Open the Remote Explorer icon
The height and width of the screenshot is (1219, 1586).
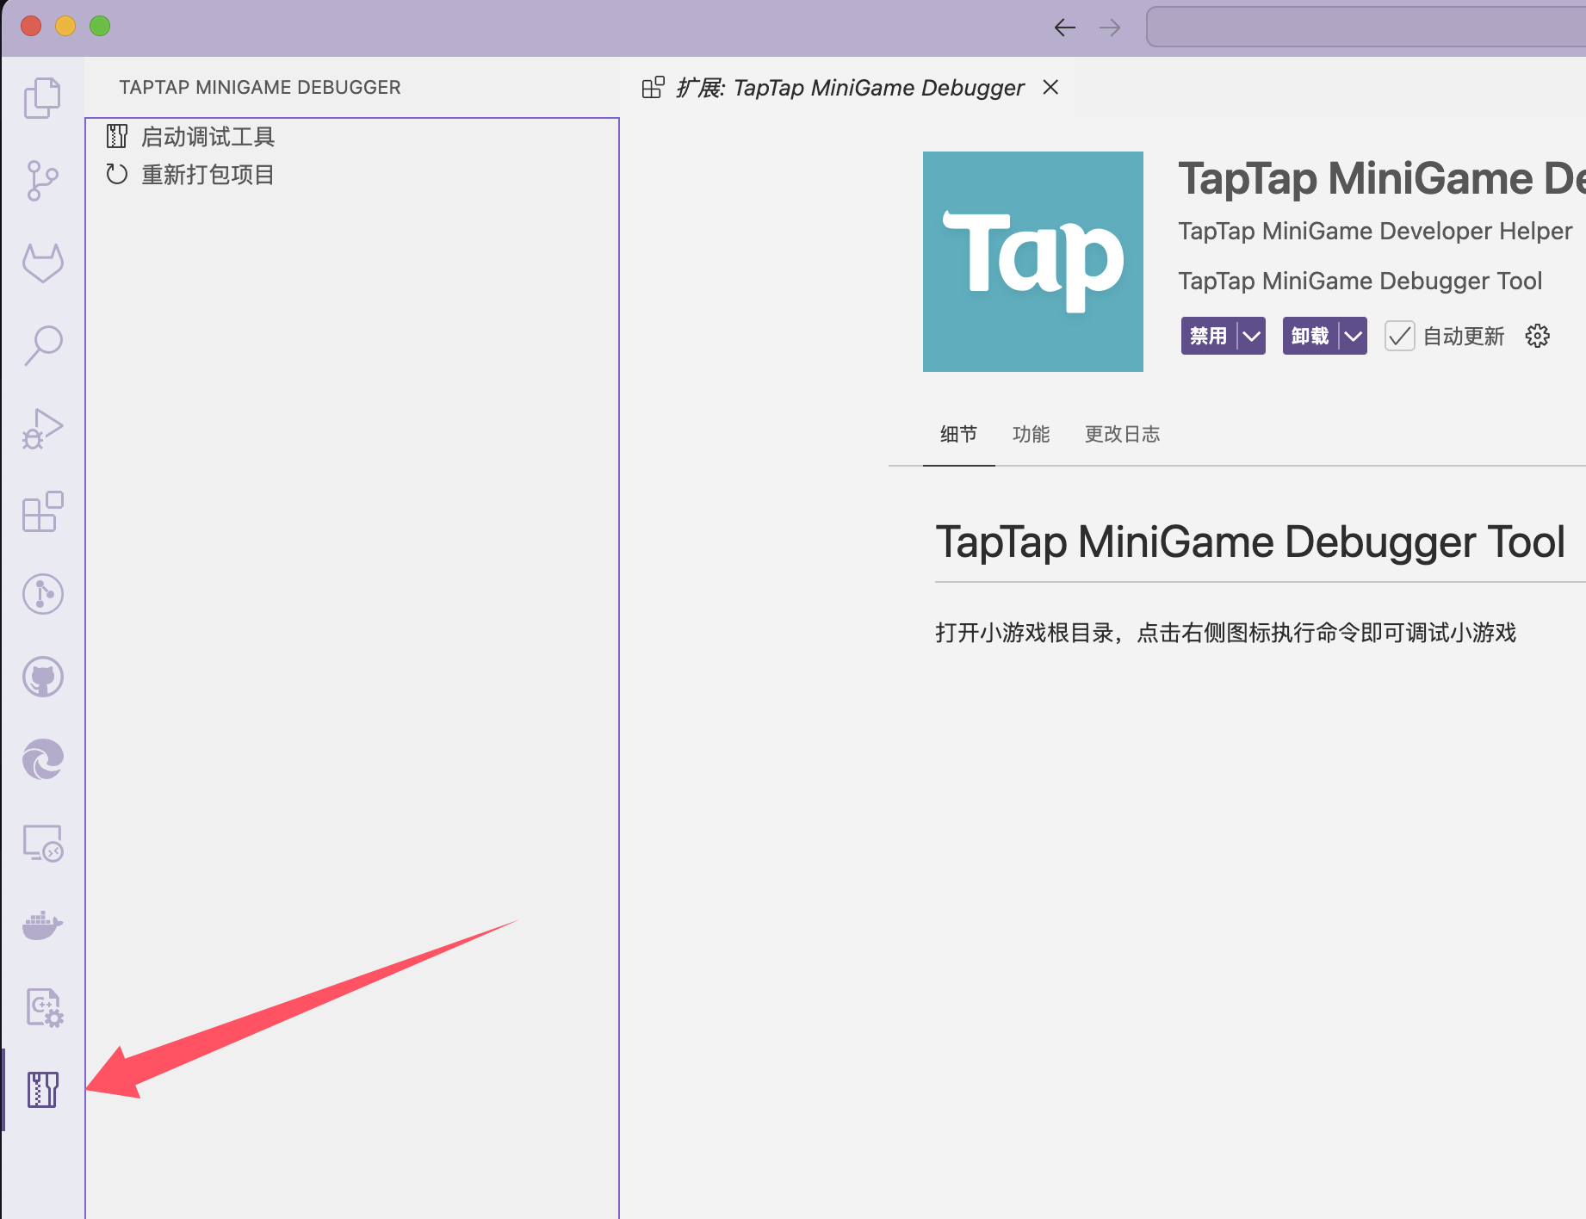[x=42, y=843]
